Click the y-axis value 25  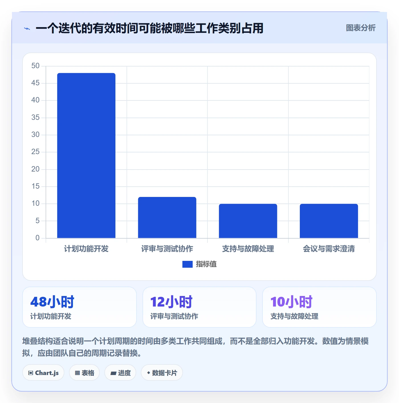(35, 152)
